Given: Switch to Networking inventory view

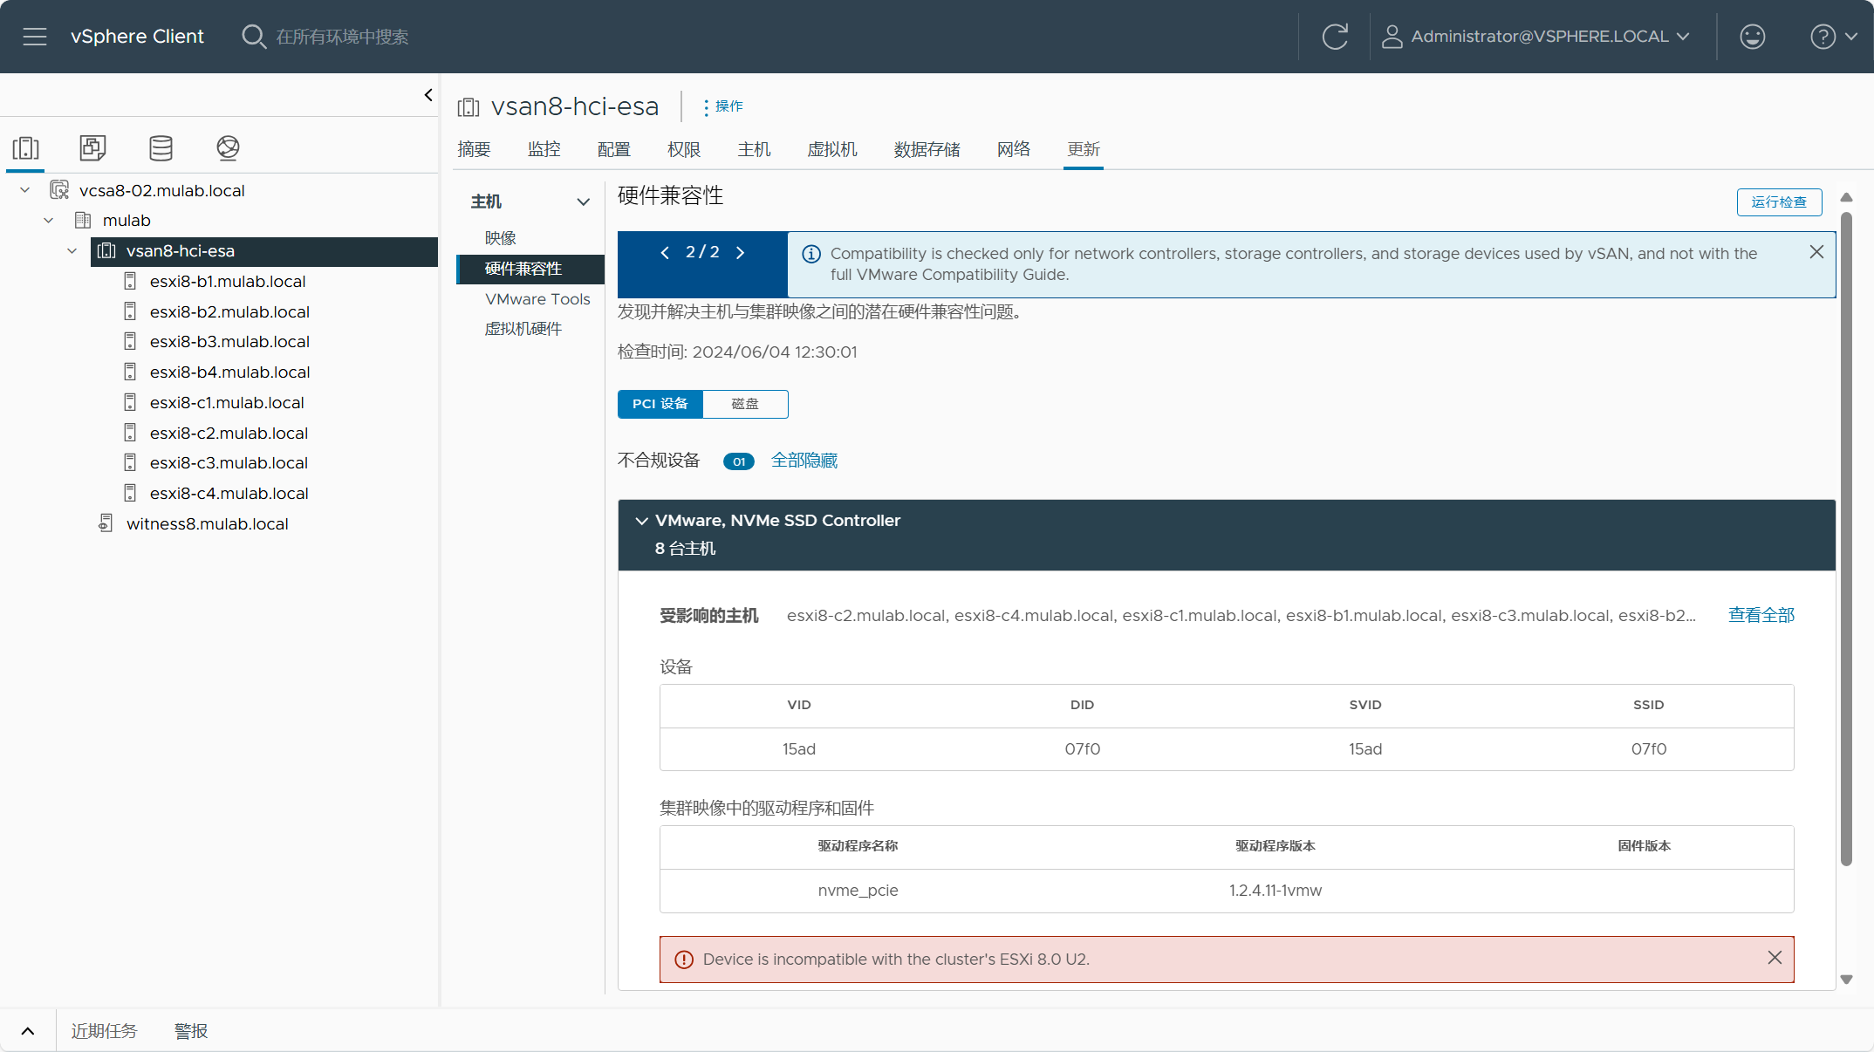Looking at the screenshot, I should coord(228,147).
